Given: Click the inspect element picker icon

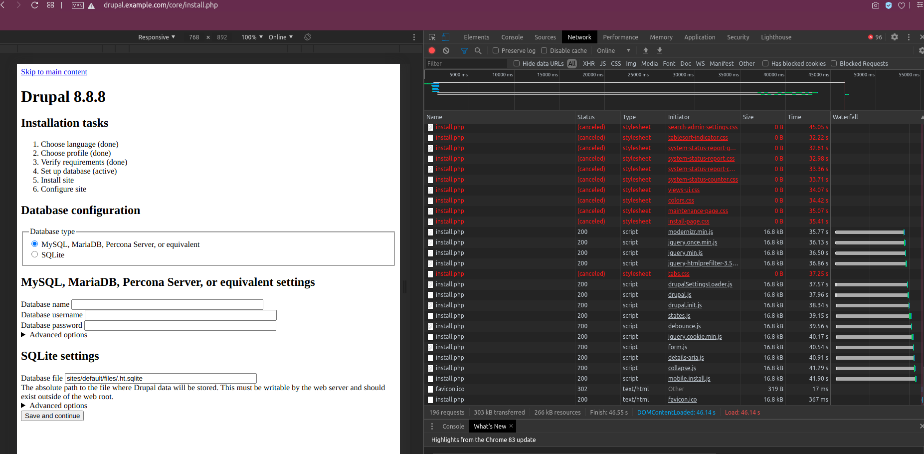Looking at the screenshot, I should pos(432,37).
